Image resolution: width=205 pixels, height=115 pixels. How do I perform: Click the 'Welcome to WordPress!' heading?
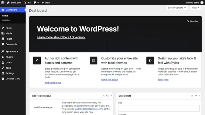[78, 29]
